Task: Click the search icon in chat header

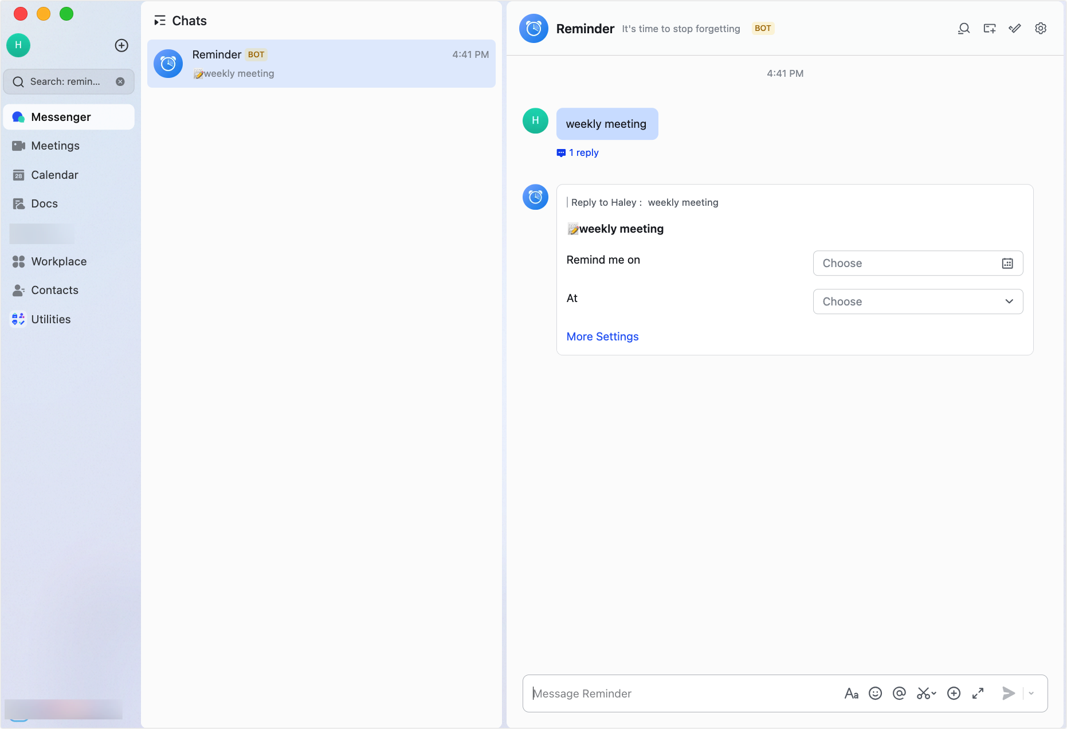Action: (x=964, y=29)
